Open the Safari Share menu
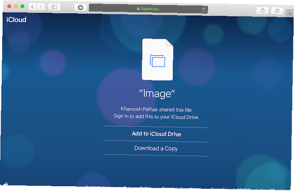294x191 pixels. 262,11
